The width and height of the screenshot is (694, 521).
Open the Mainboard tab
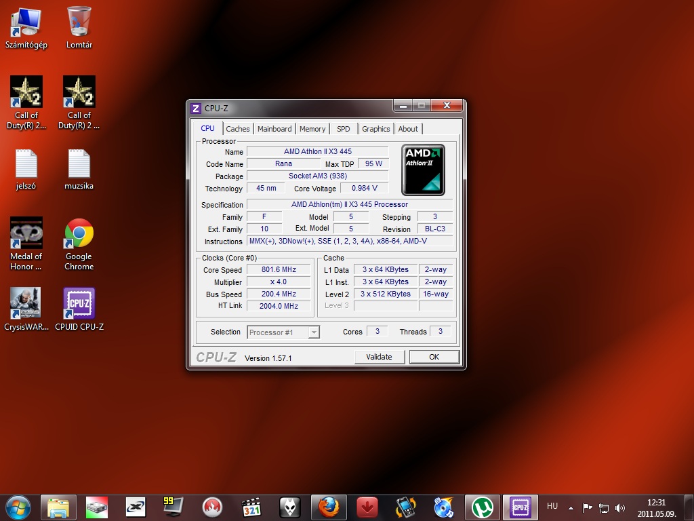point(274,129)
